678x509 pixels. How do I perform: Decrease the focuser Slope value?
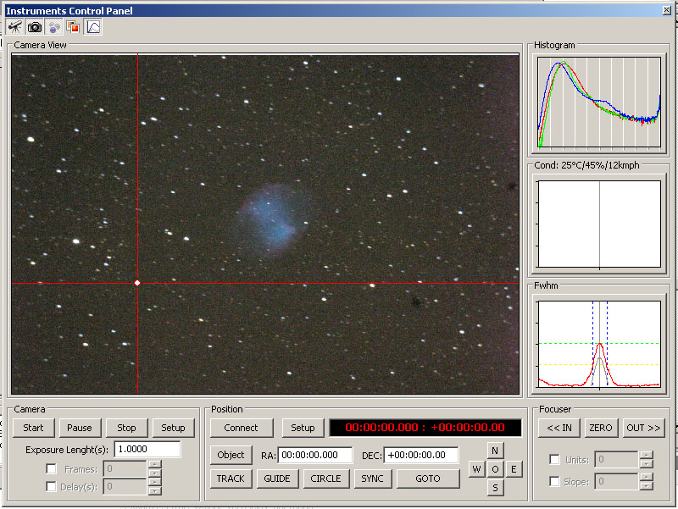click(x=646, y=485)
